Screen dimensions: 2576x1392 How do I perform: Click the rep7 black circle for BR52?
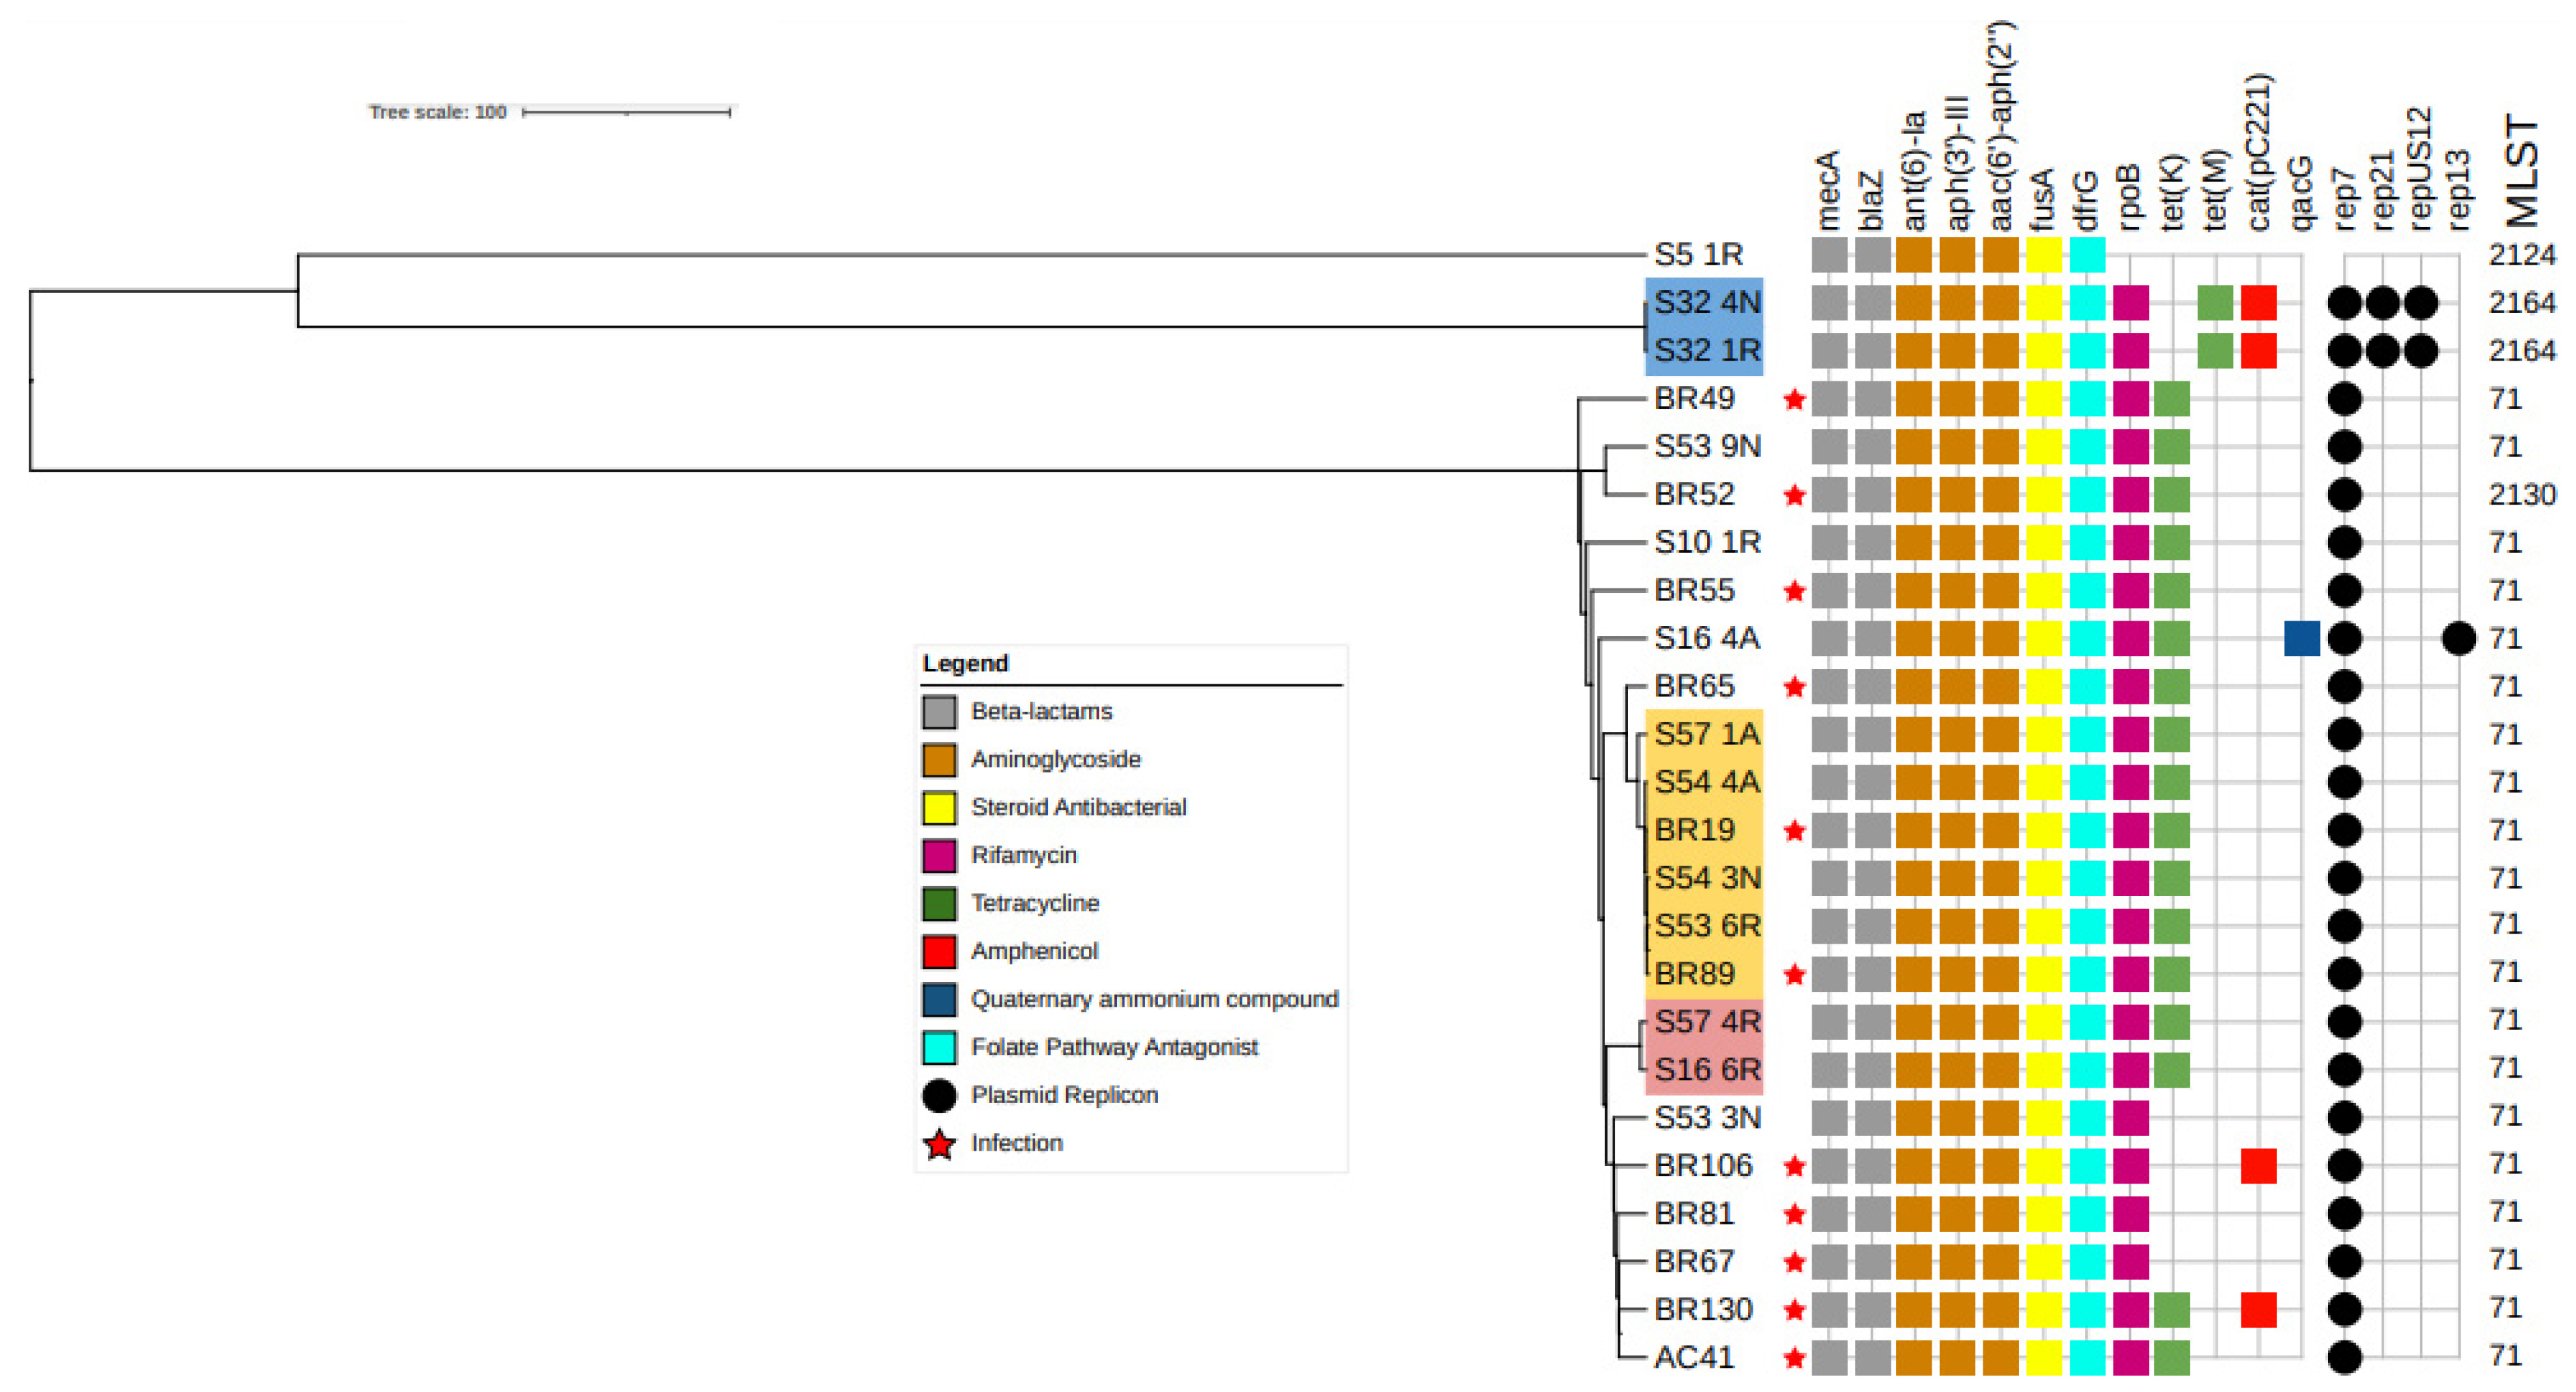[x=2344, y=495]
